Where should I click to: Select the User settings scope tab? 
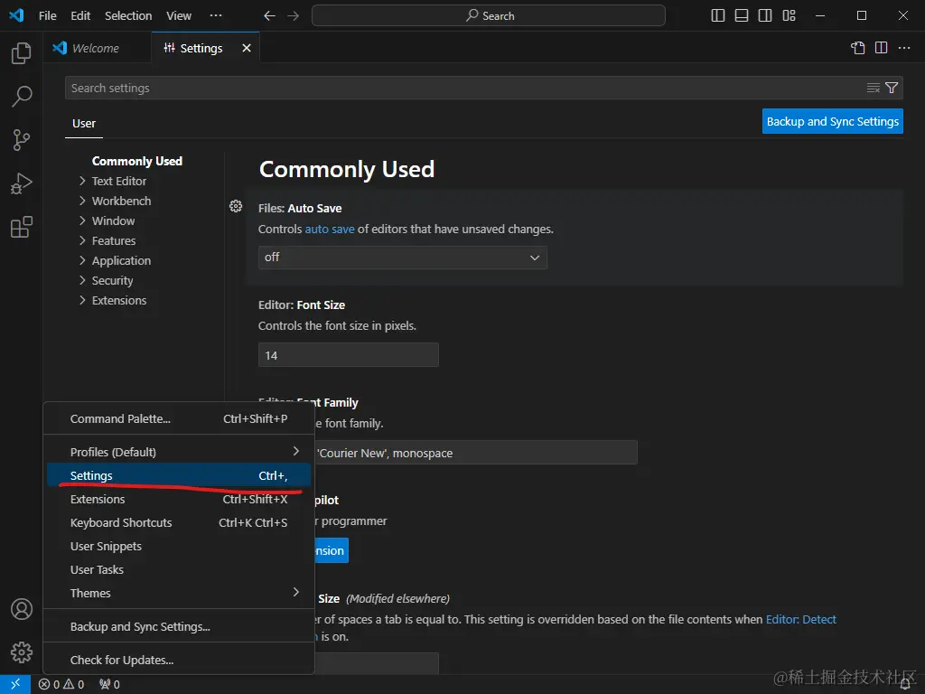tap(84, 123)
